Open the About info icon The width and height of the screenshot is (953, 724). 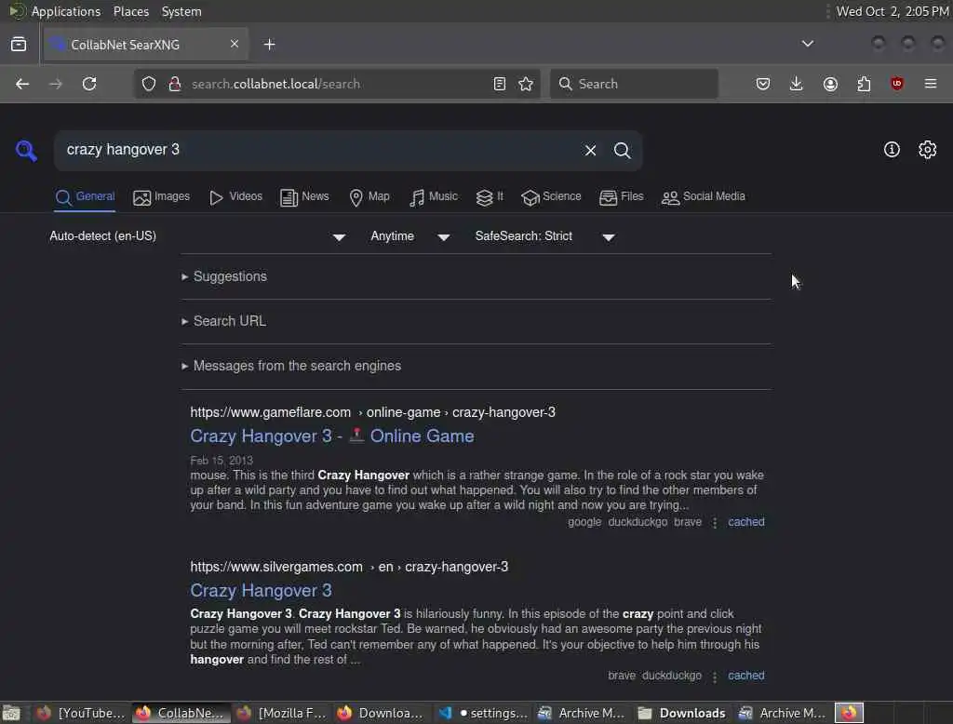click(892, 150)
